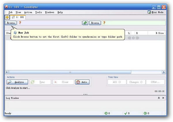Open the Job menu
Screen dimensions: 173x122
coord(10,12)
